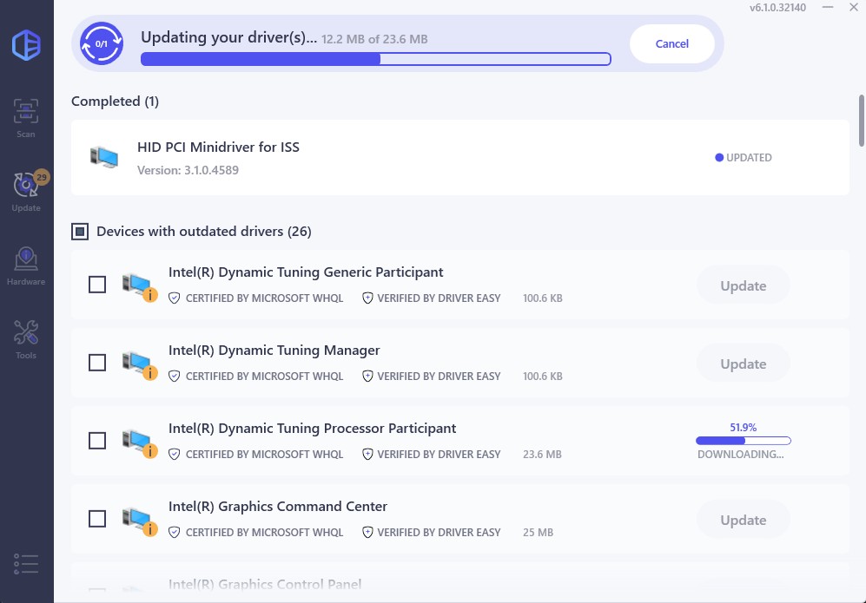Click the Driver Easy logo icon
Viewport: 866px width, 603px height.
[26, 45]
